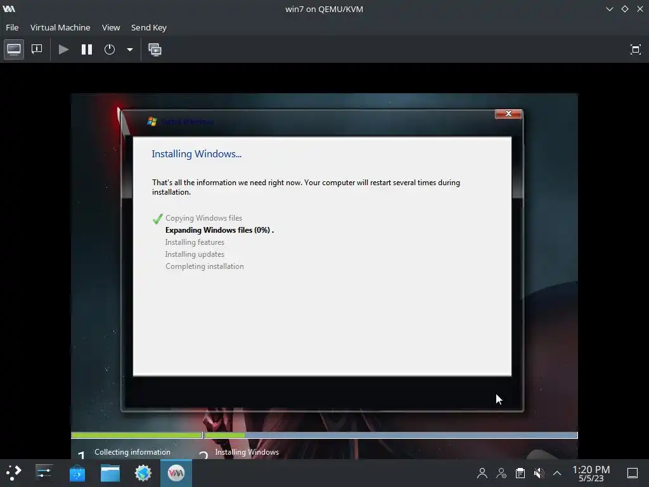Click the Completing installation step
Screen dimensions: 649x487
click(x=205, y=266)
